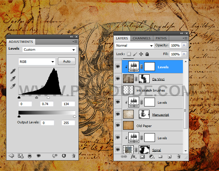Click highlight input field 134
219x171 pixels.
68,104
